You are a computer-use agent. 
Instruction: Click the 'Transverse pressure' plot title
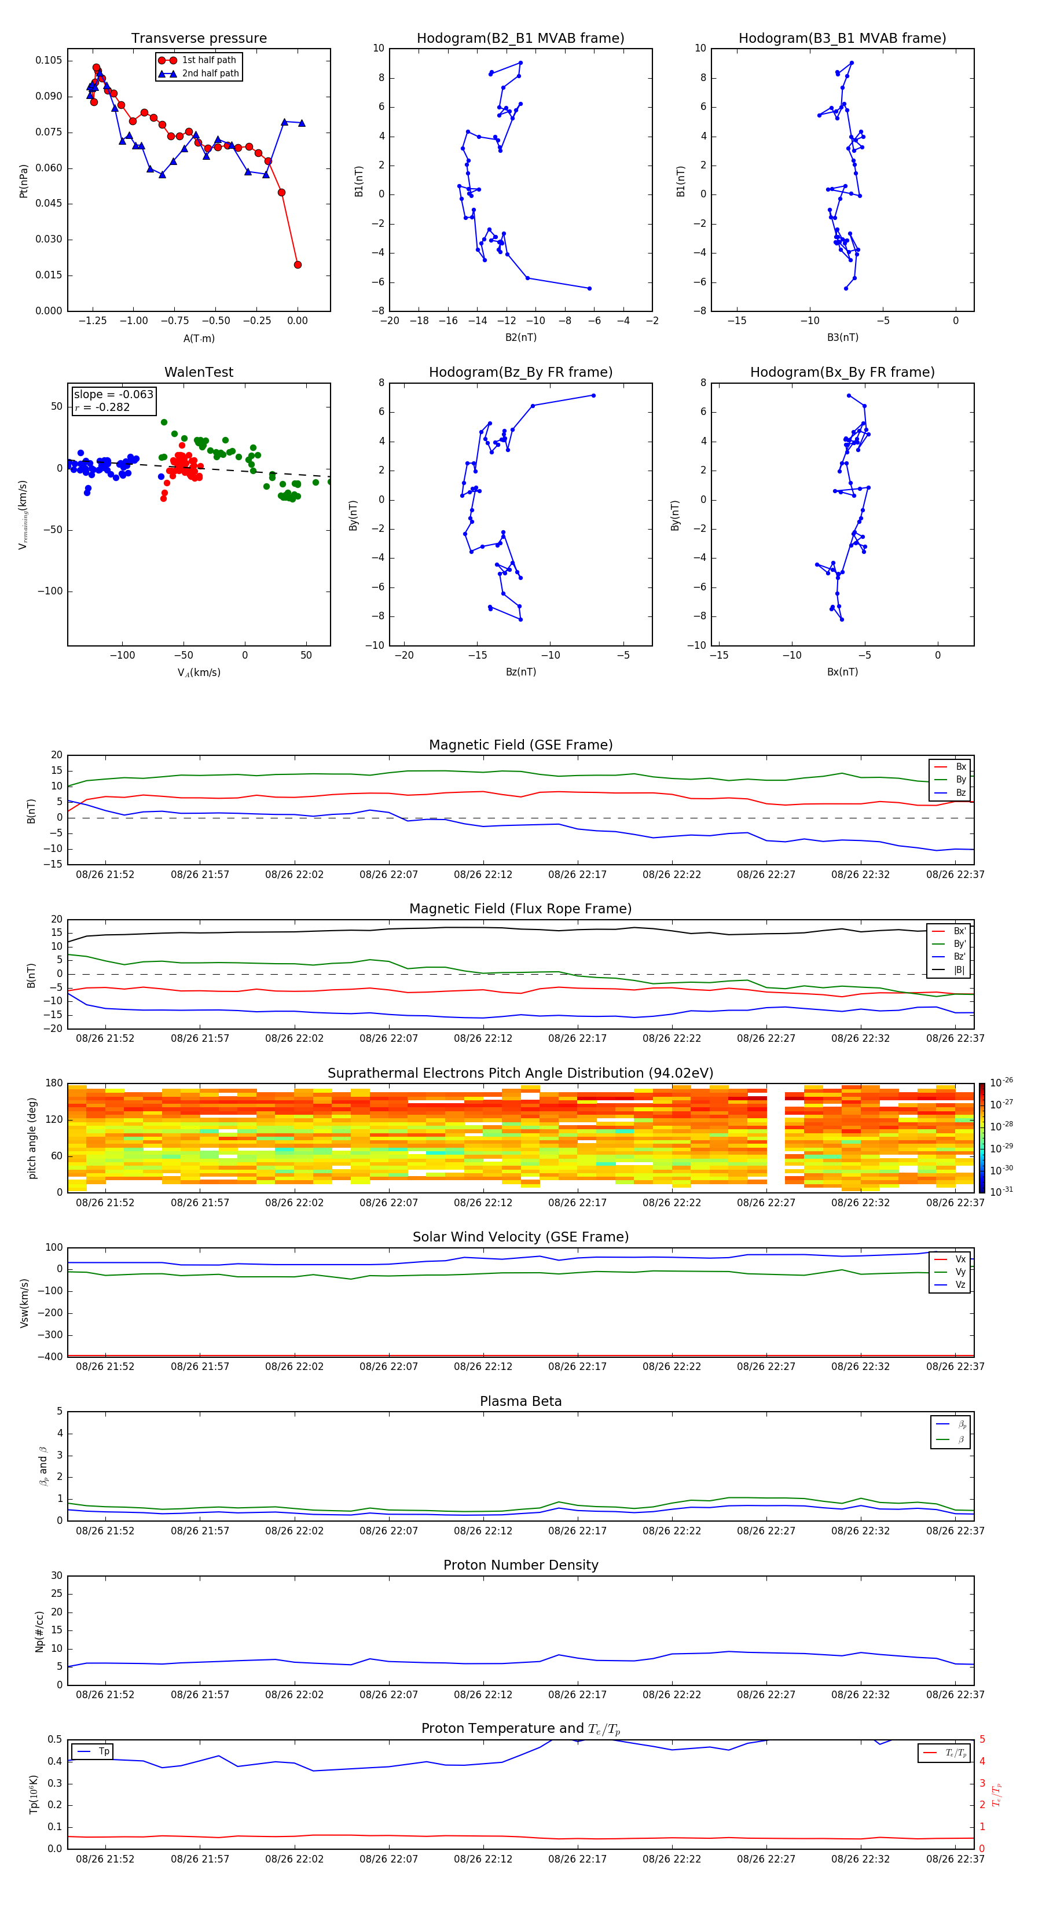[x=199, y=38]
